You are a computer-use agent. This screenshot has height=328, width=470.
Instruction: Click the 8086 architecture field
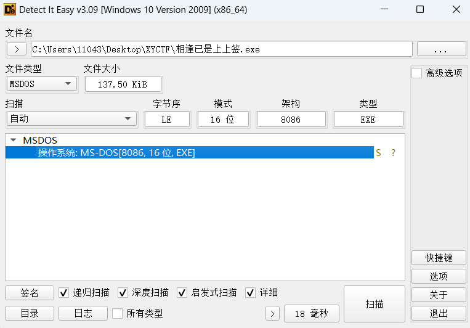pos(291,120)
